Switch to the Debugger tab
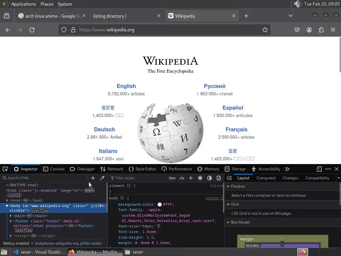This screenshot has width=341, height=256. click(x=83, y=169)
